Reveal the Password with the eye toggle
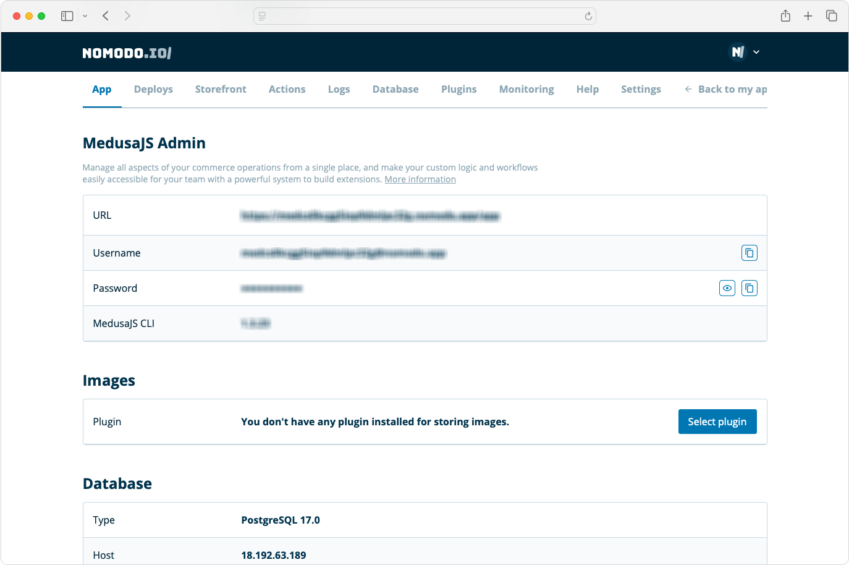The width and height of the screenshot is (849, 565). pyautogui.click(x=727, y=288)
